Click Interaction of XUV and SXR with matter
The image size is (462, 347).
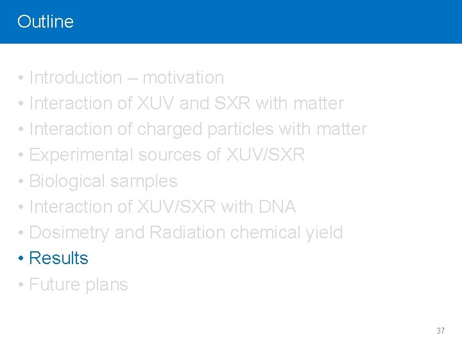(186, 103)
